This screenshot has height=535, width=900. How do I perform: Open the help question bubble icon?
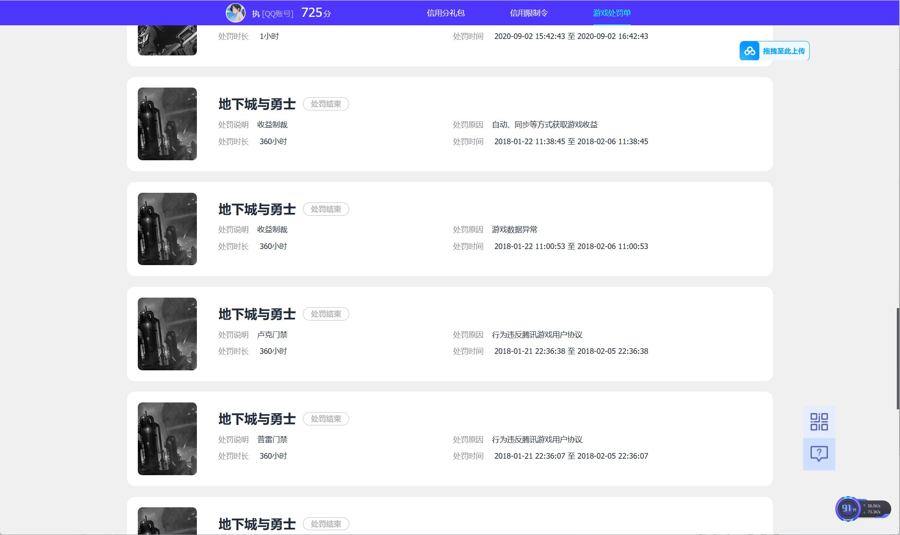pos(819,454)
